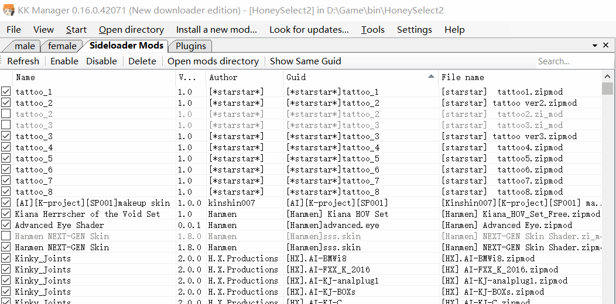Uncheck tattoo_2 checkbox for tattoo ver2.zipmod

(x=6, y=103)
